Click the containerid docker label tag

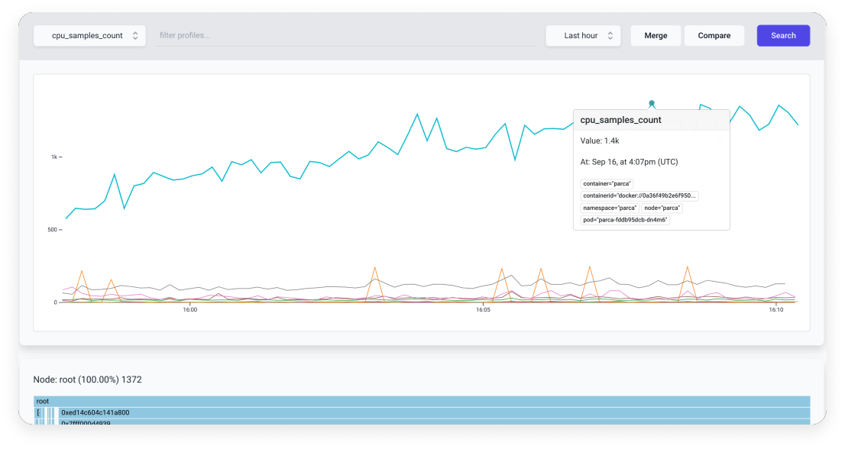point(639,195)
